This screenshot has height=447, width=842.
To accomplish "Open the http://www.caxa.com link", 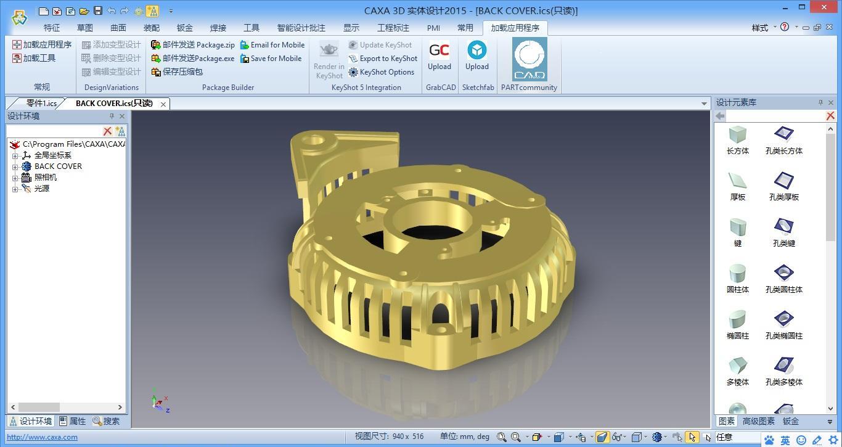I will 43,437.
